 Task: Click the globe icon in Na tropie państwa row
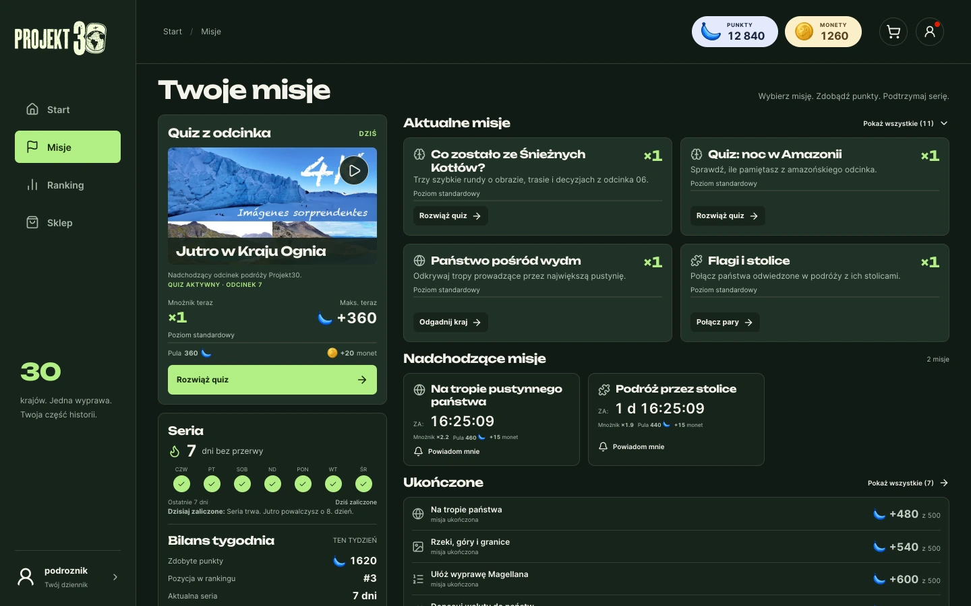pos(418,514)
